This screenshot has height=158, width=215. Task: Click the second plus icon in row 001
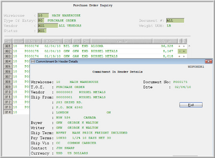tap(184, 46)
